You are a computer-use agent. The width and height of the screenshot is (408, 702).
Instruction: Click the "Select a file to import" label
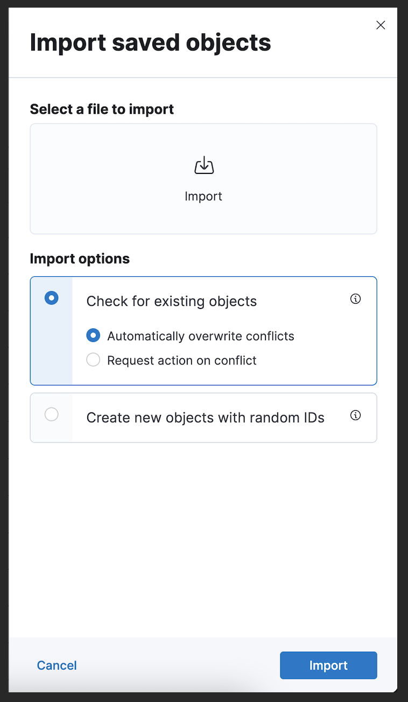102,109
